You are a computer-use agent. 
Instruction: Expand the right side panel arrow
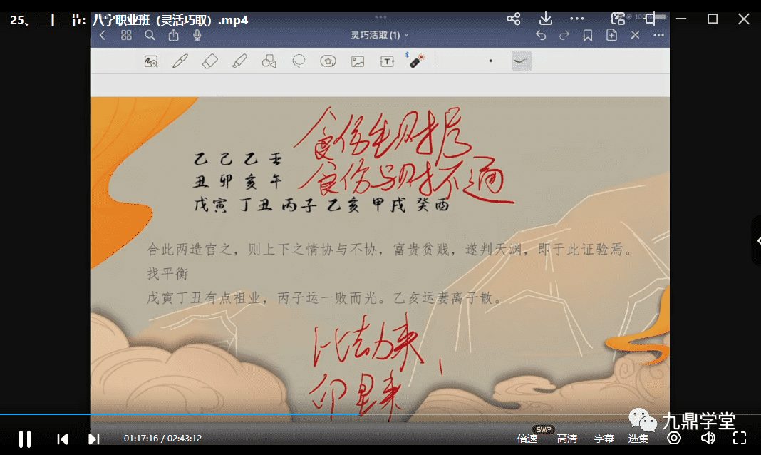[757, 241]
